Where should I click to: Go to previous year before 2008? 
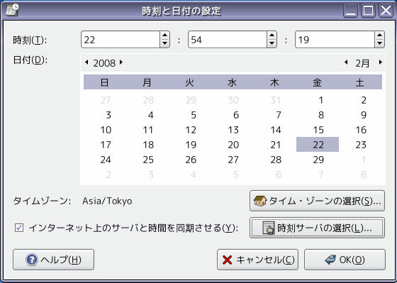86,62
